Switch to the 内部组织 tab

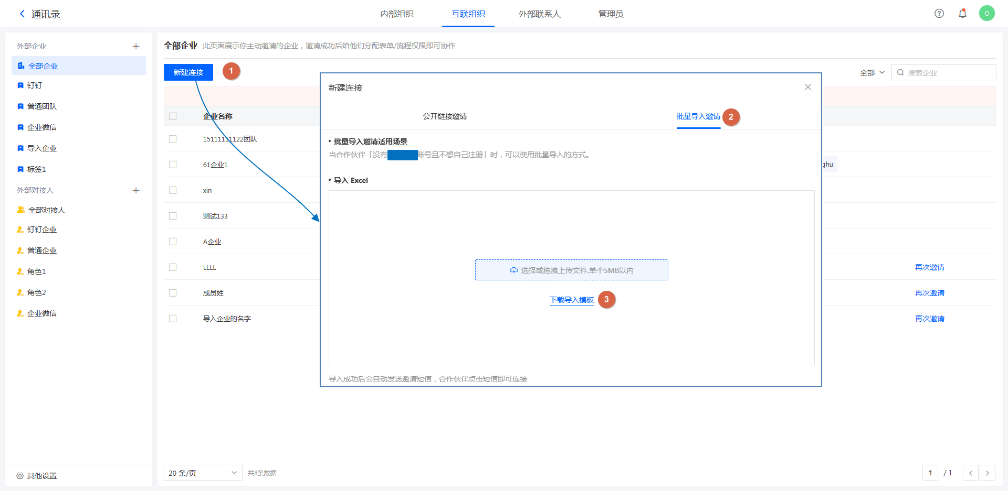397,14
